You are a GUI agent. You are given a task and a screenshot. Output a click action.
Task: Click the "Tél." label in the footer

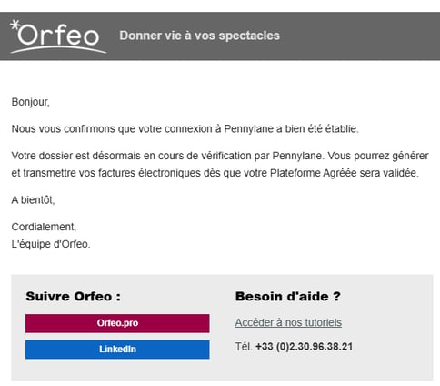244,347
